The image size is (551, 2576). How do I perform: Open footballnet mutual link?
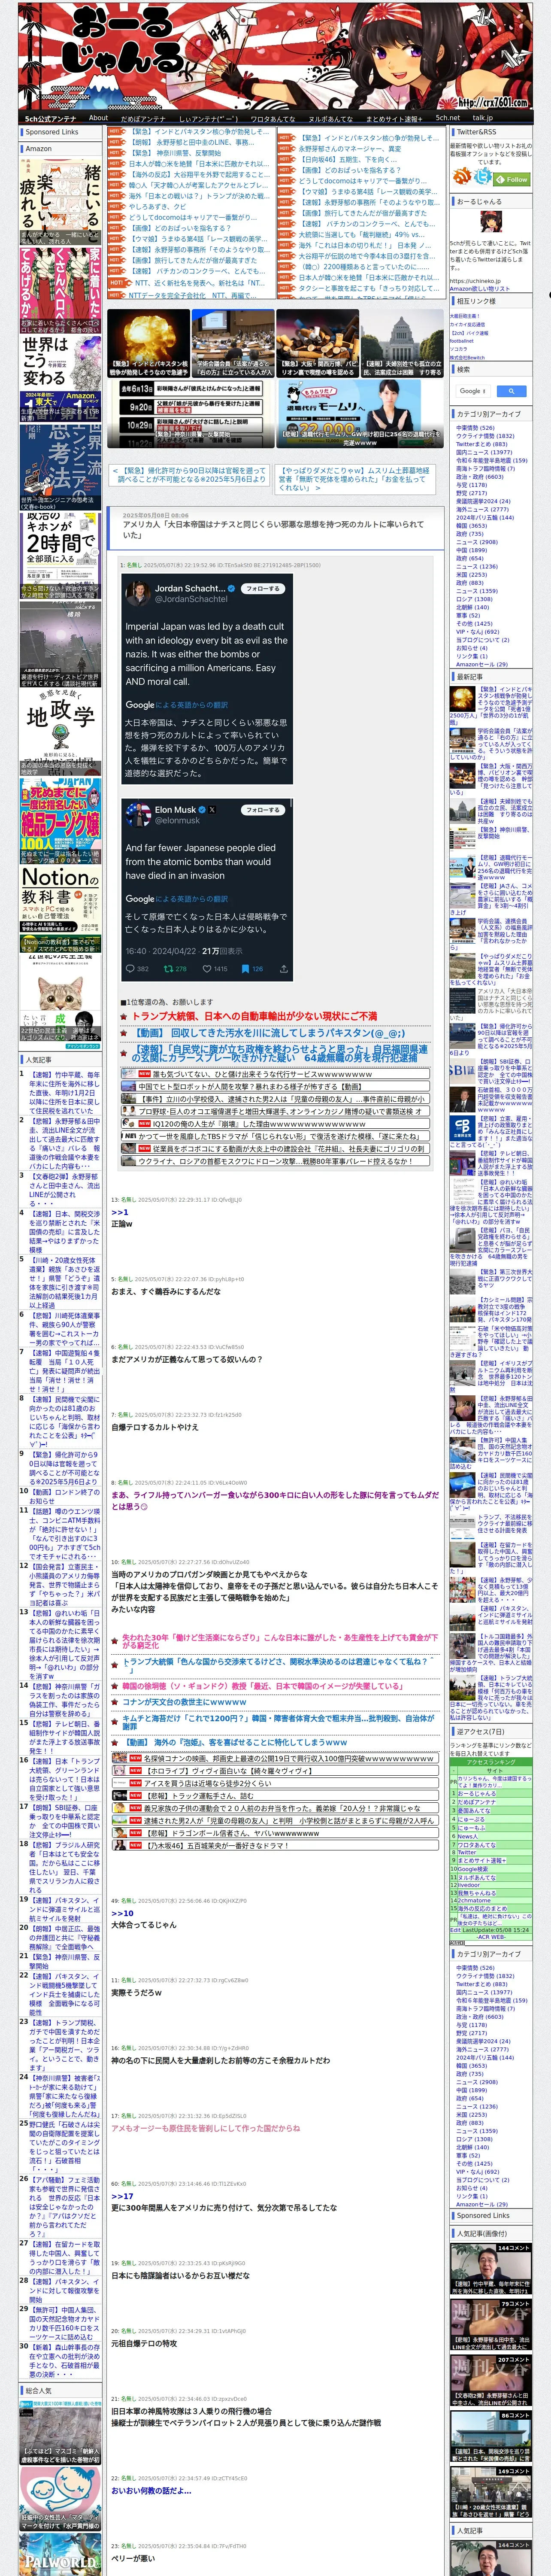pos(462,340)
